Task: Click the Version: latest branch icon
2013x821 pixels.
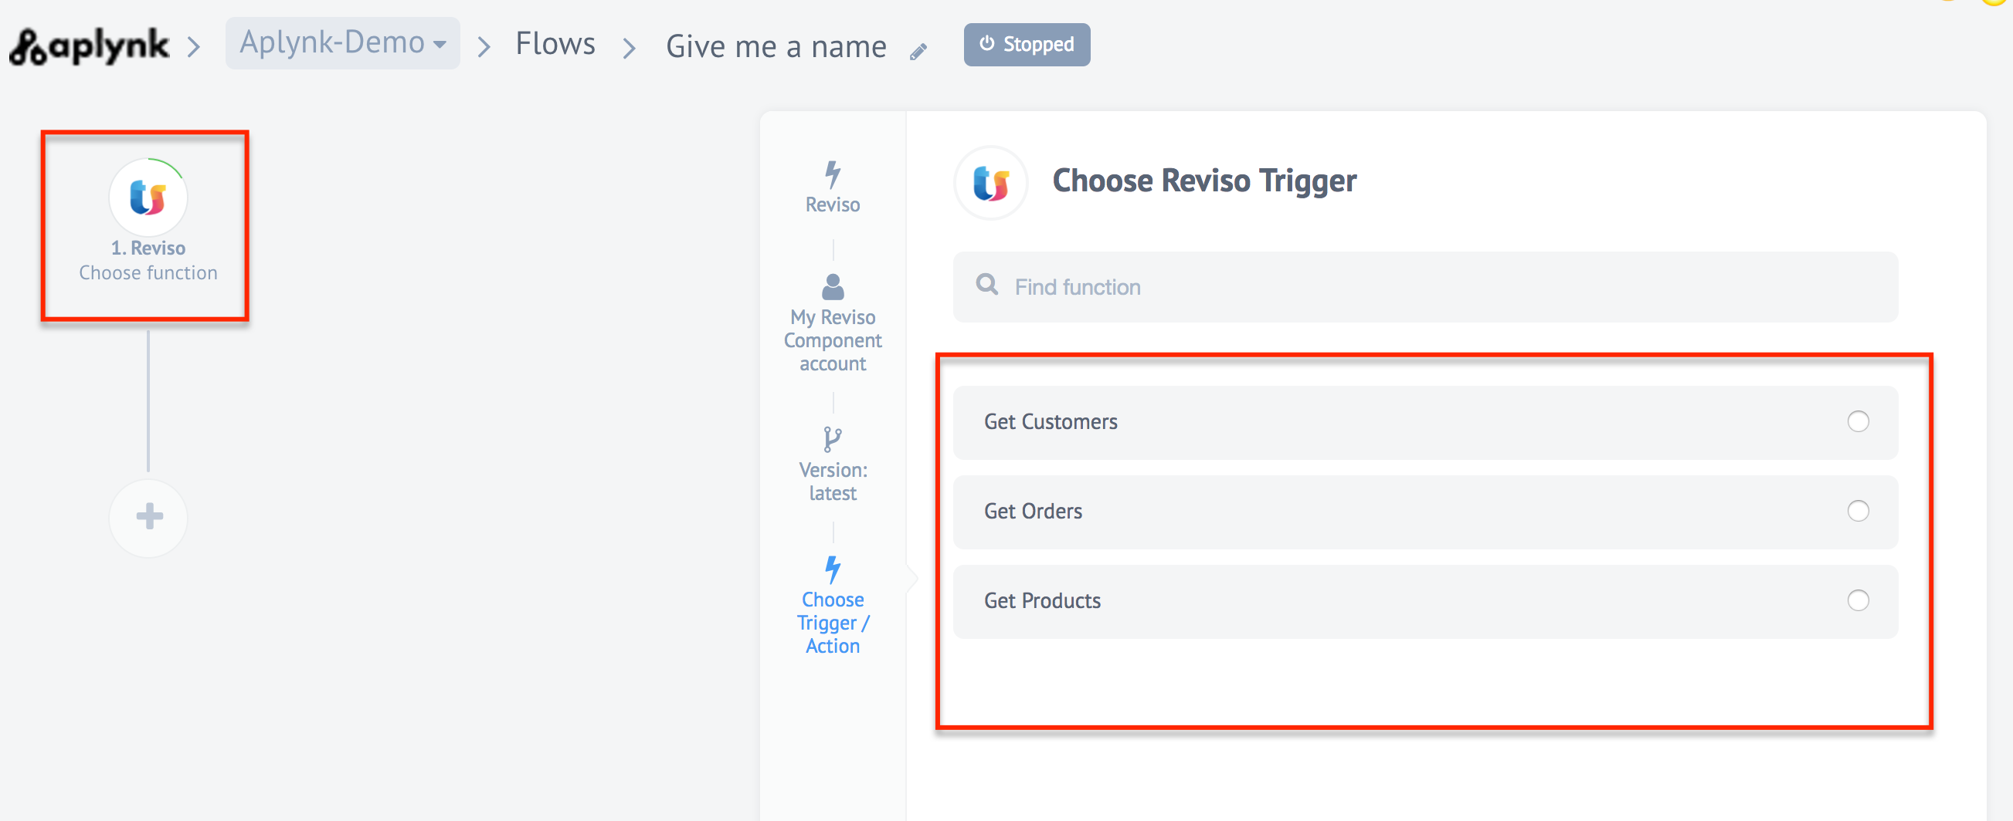Action: point(832,439)
